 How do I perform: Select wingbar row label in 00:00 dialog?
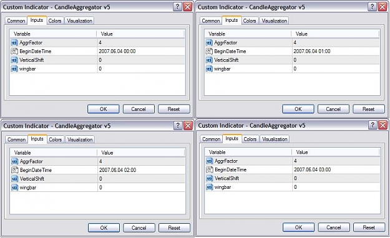tap(27, 69)
